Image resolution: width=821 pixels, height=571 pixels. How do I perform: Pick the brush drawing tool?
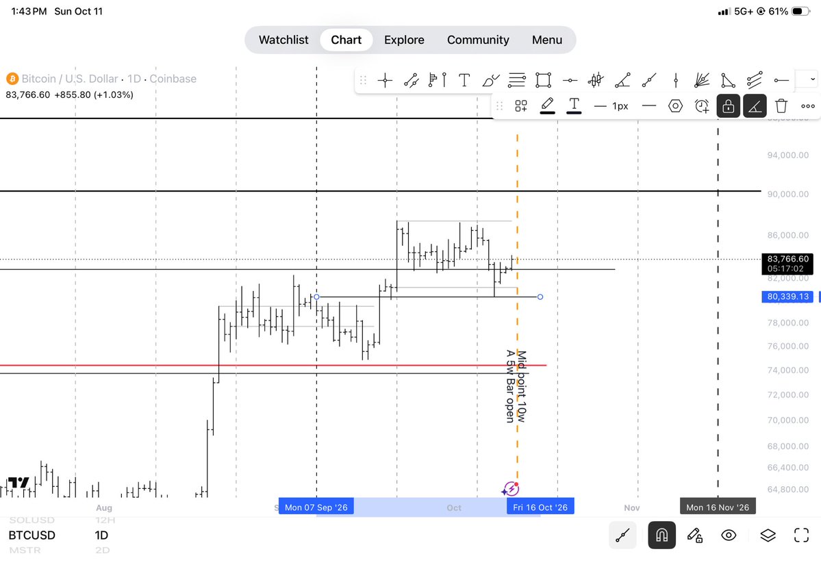click(x=490, y=80)
